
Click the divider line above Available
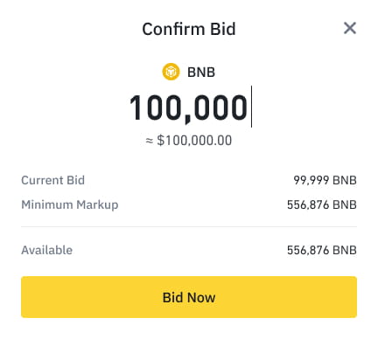pos(189,226)
